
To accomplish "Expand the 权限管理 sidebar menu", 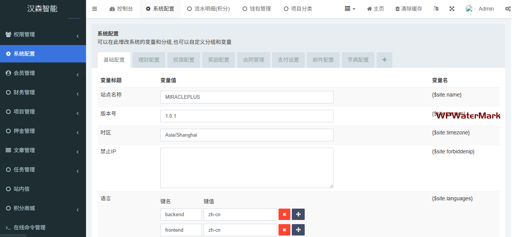I will (x=43, y=35).
